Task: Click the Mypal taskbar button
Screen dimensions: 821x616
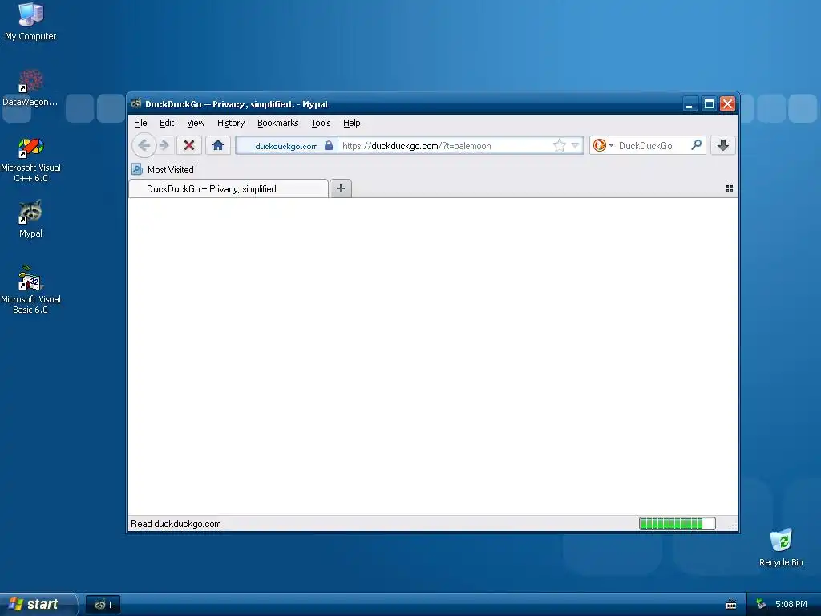Action: pyautogui.click(x=103, y=605)
